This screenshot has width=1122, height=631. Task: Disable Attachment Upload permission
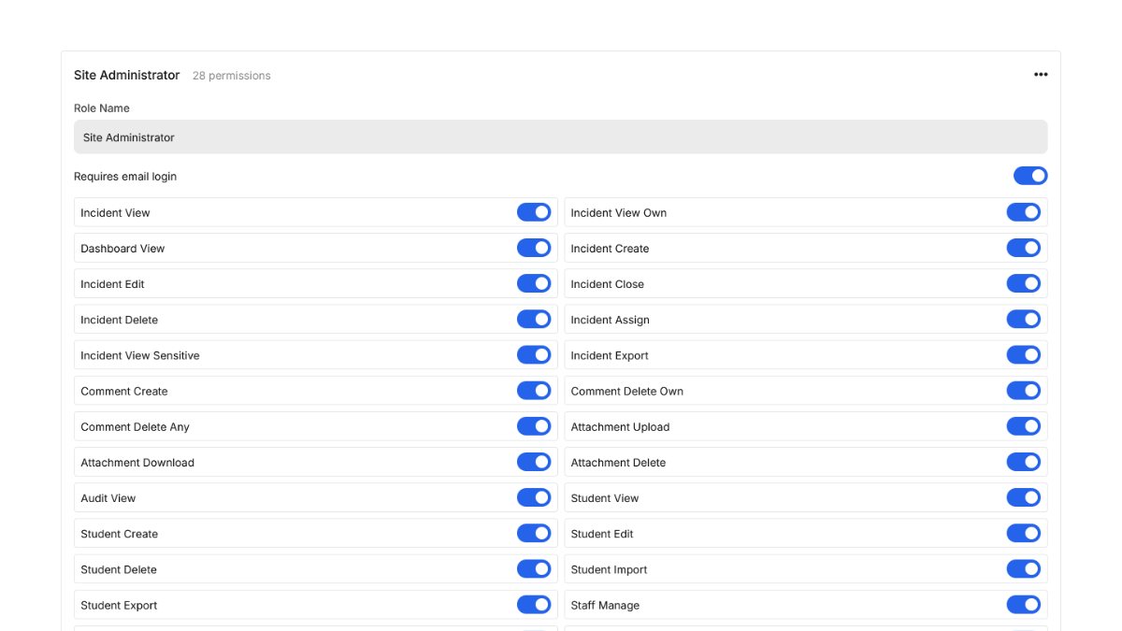click(x=1023, y=426)
